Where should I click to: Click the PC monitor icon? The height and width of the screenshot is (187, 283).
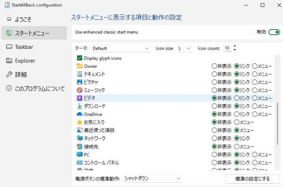click(80, 154)
